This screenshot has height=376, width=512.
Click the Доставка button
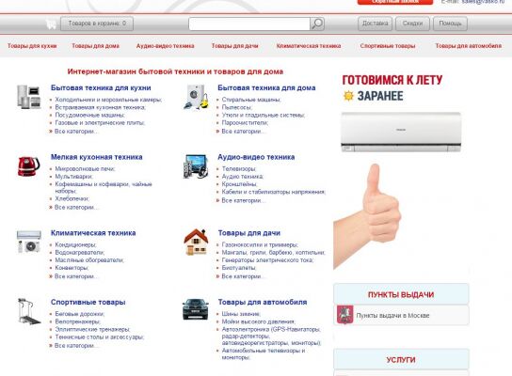coord(375,23)
